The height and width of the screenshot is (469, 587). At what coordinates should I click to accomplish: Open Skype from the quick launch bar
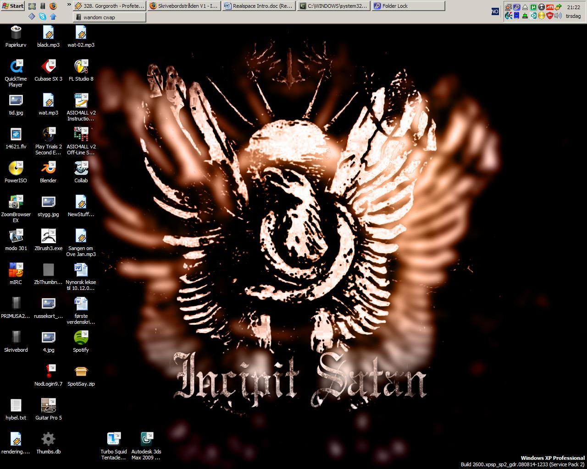pos(42,16)
